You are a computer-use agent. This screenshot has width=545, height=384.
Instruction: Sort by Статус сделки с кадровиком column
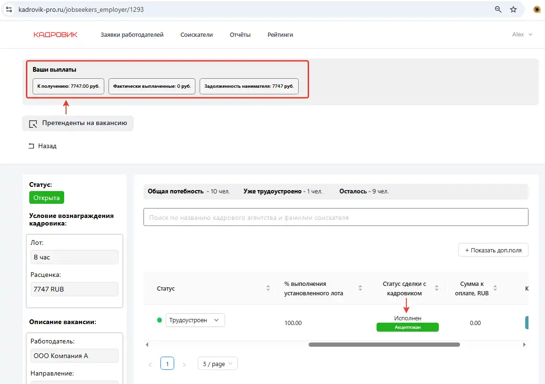(436, 288)
